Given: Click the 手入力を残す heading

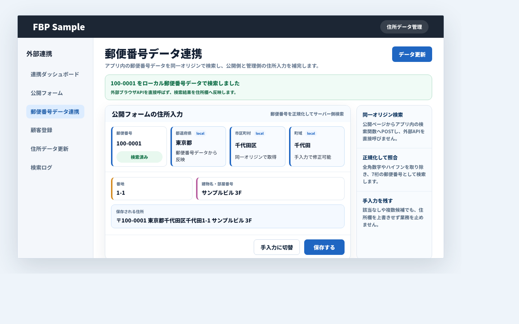Looking at the screenshot, I should pos(378,201).
